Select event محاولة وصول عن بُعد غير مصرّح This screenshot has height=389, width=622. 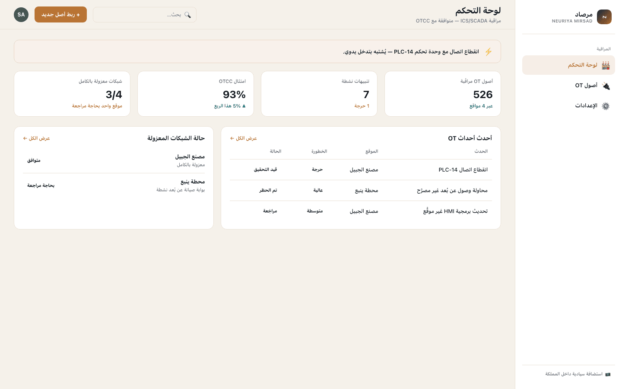[x=361, y=191]
